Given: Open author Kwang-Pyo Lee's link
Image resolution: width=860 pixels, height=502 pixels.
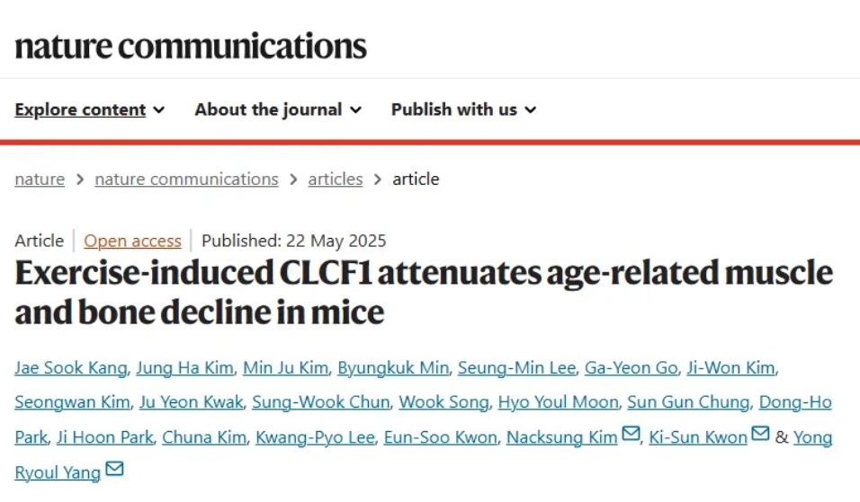Looking at the screenshot, I should [x=315, y=436].
